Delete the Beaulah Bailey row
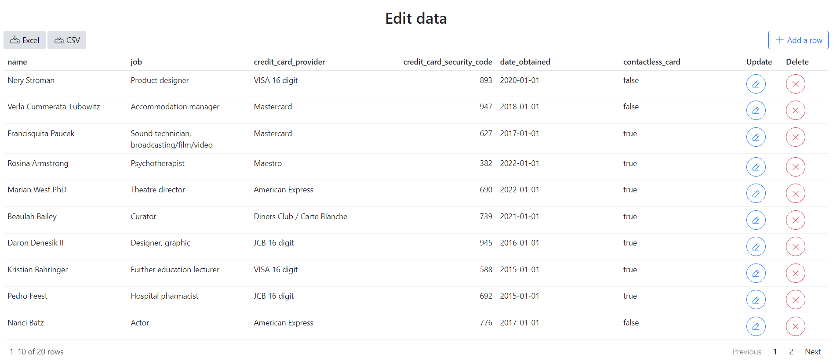833x361 pixels. (x=795, y=220)
